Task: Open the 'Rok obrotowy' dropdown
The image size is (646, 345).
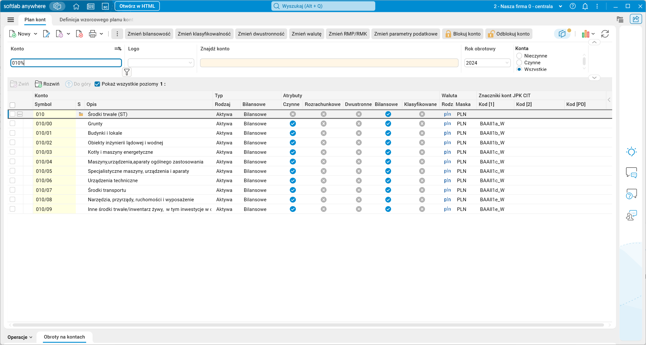Action: tap(487, 63)
